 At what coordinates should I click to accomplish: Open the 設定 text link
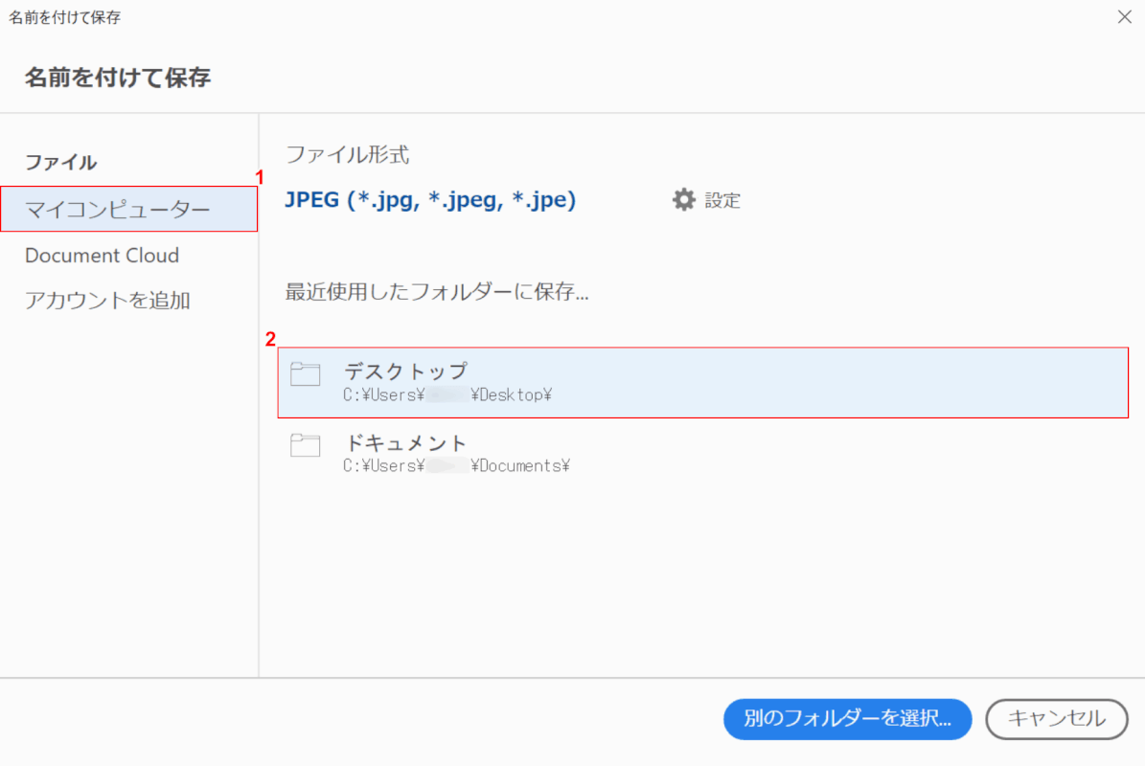722,201
